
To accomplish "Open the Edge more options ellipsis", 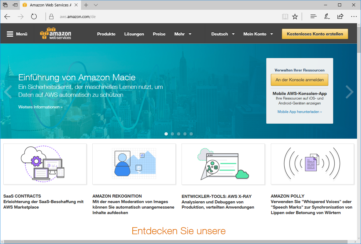I will (x=354, y=16).
